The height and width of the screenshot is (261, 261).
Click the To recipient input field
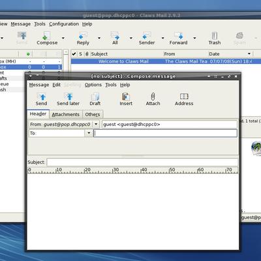click(x=165, y=133)
